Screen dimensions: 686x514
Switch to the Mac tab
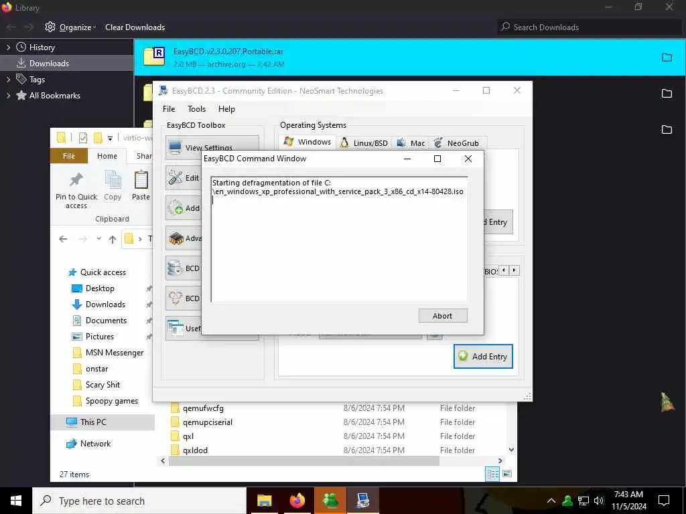[411, 143]
